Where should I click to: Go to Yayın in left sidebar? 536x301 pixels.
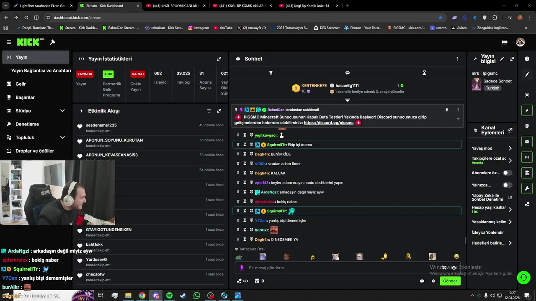coord(36,57)
